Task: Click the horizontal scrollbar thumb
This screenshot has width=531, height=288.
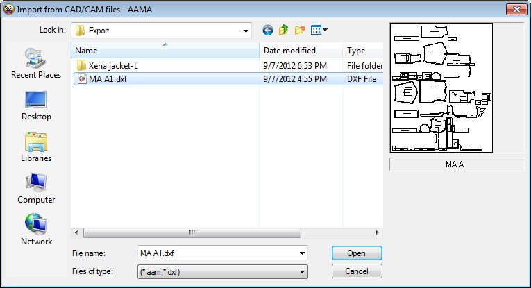Action: pos(192,233)
